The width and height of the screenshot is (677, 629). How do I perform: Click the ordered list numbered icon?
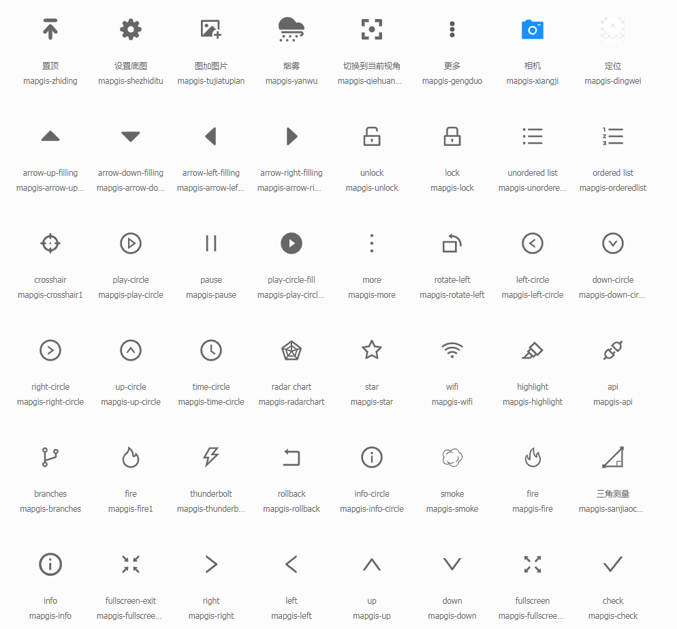613,136
